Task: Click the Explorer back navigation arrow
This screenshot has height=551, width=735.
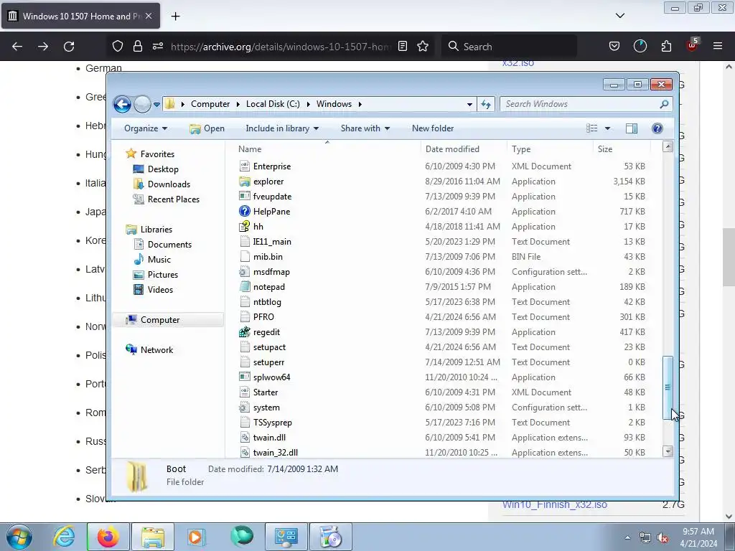Action: [x=122, y=104]
